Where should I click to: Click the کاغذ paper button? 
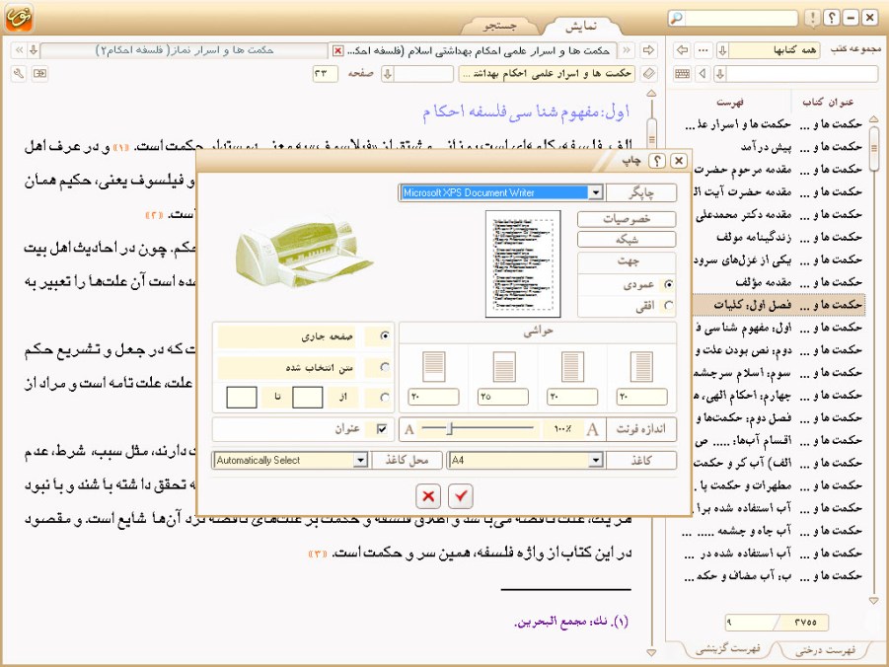pos(641,460)
